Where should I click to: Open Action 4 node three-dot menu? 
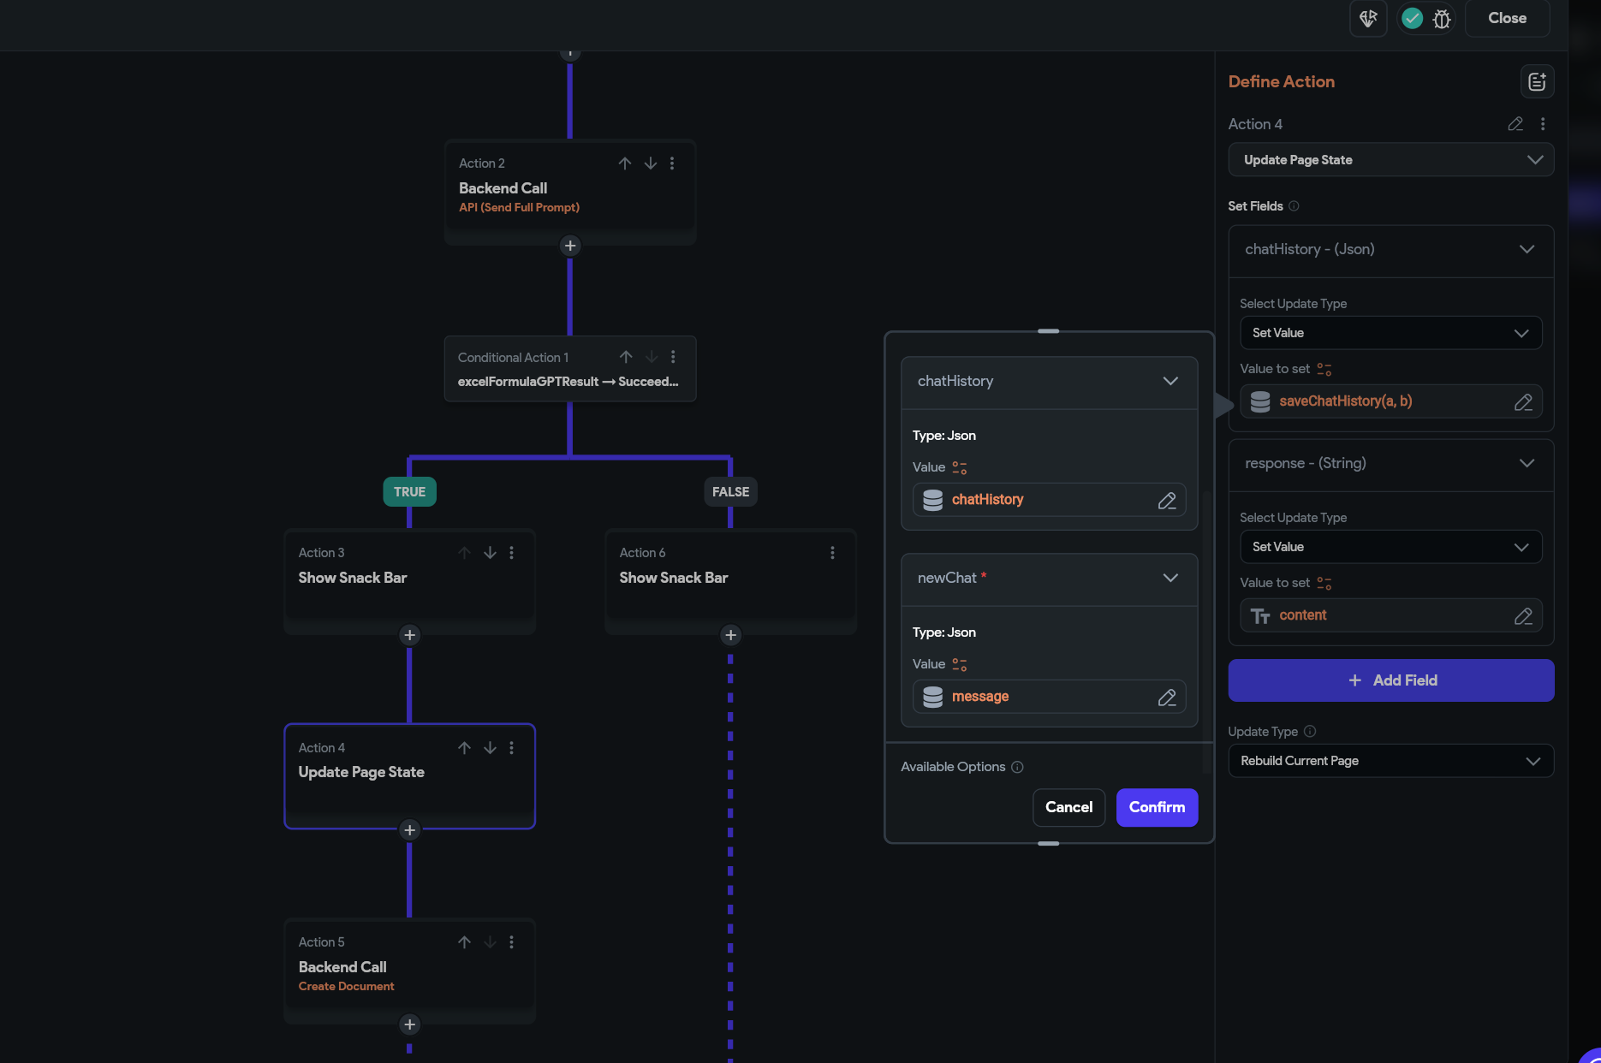coord(512,748)
